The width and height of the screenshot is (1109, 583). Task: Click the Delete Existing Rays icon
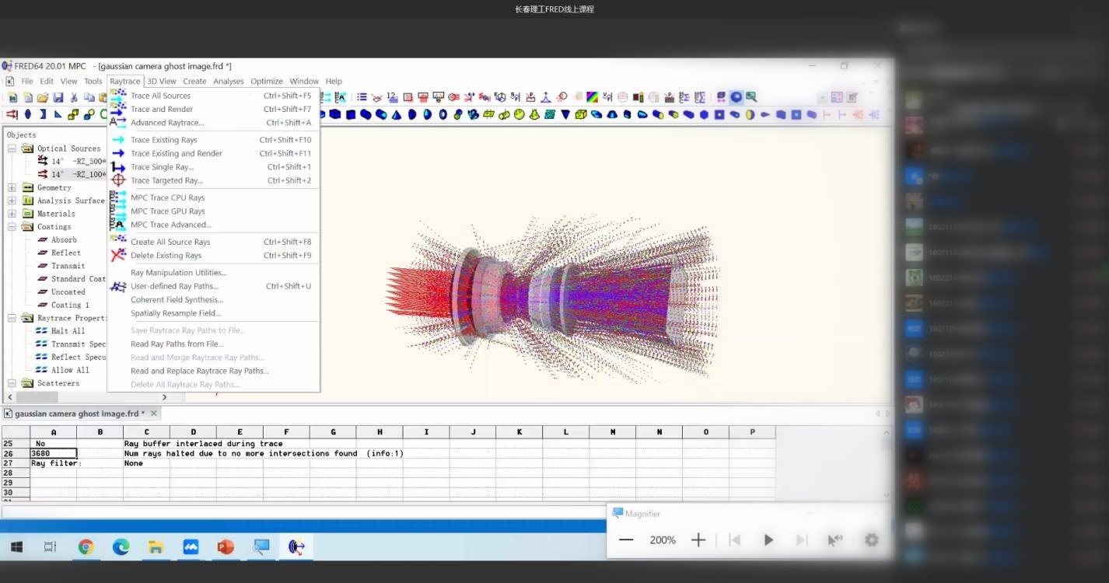[118, 255]
